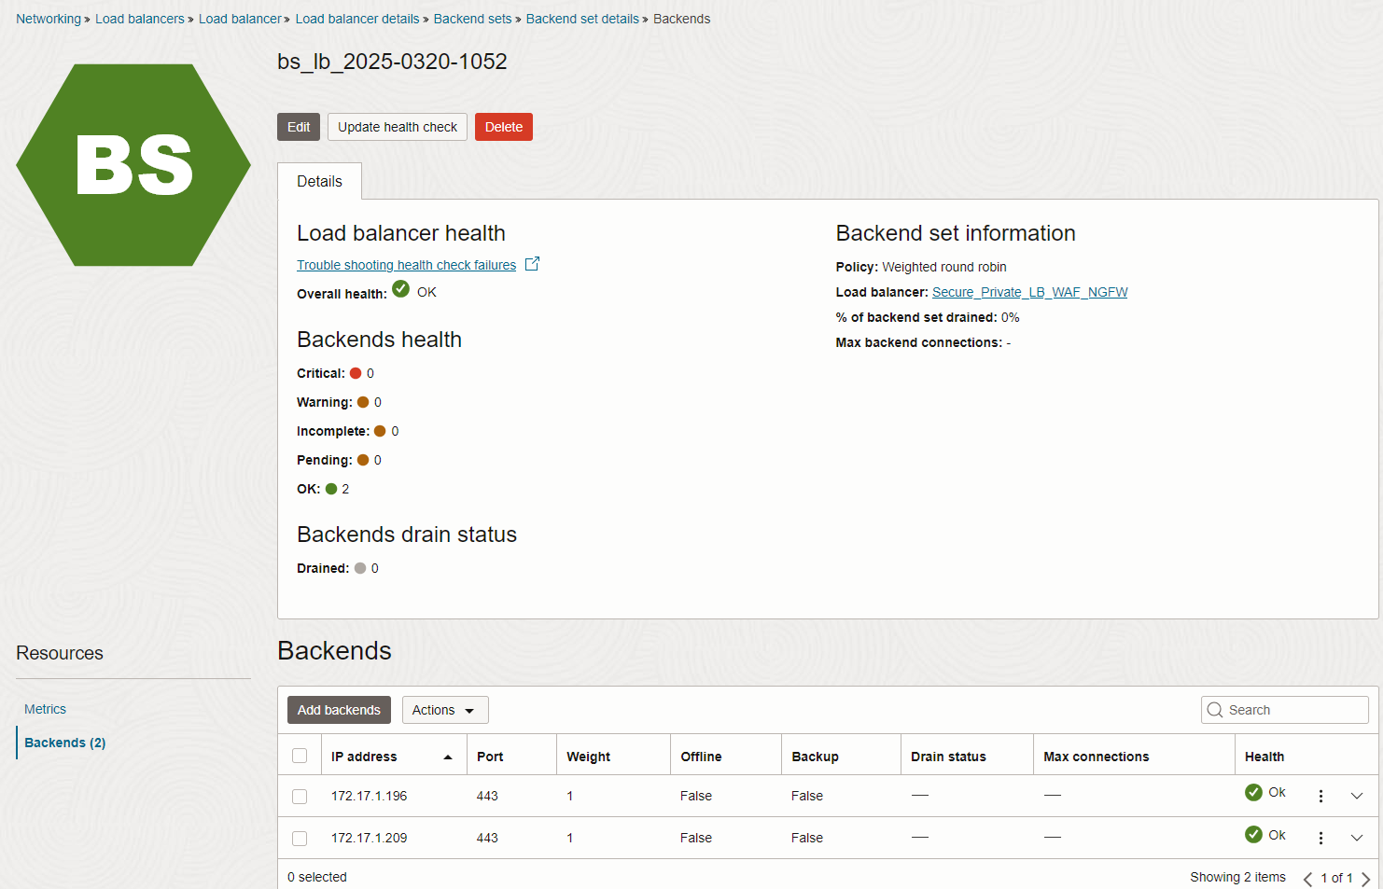
Task: Select Backends (2) in the Resources sidebar
Action: (x=64, y=743)
